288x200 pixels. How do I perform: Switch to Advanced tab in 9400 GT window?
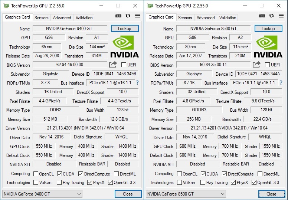[62, 18]
